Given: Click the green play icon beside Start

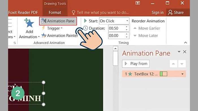Looking at the screenshot, I should tap(85, 21).
